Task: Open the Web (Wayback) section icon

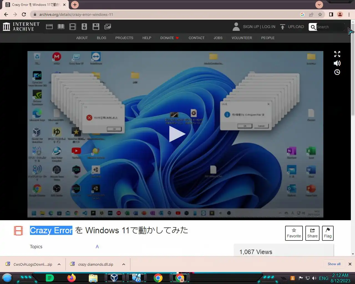Action: 49,27
